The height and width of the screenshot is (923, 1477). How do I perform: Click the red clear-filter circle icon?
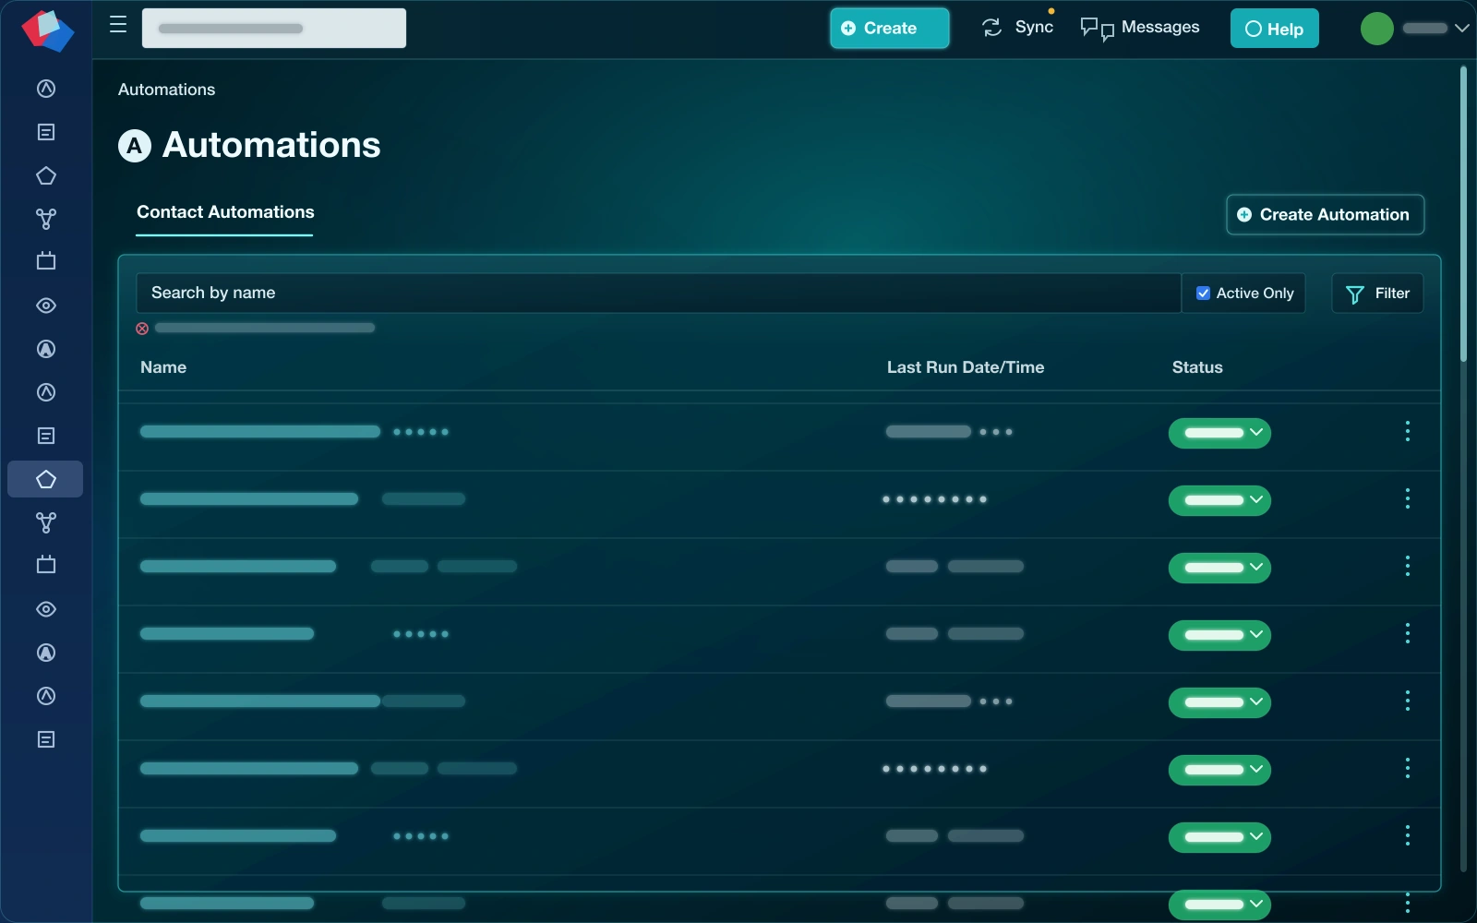click(x=142, y=329)
